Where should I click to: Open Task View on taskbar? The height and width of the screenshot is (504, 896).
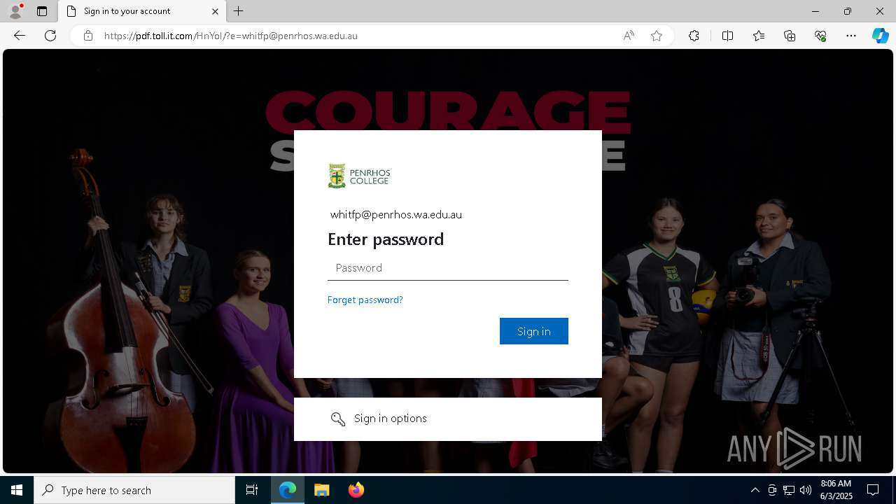pos(252,490)
